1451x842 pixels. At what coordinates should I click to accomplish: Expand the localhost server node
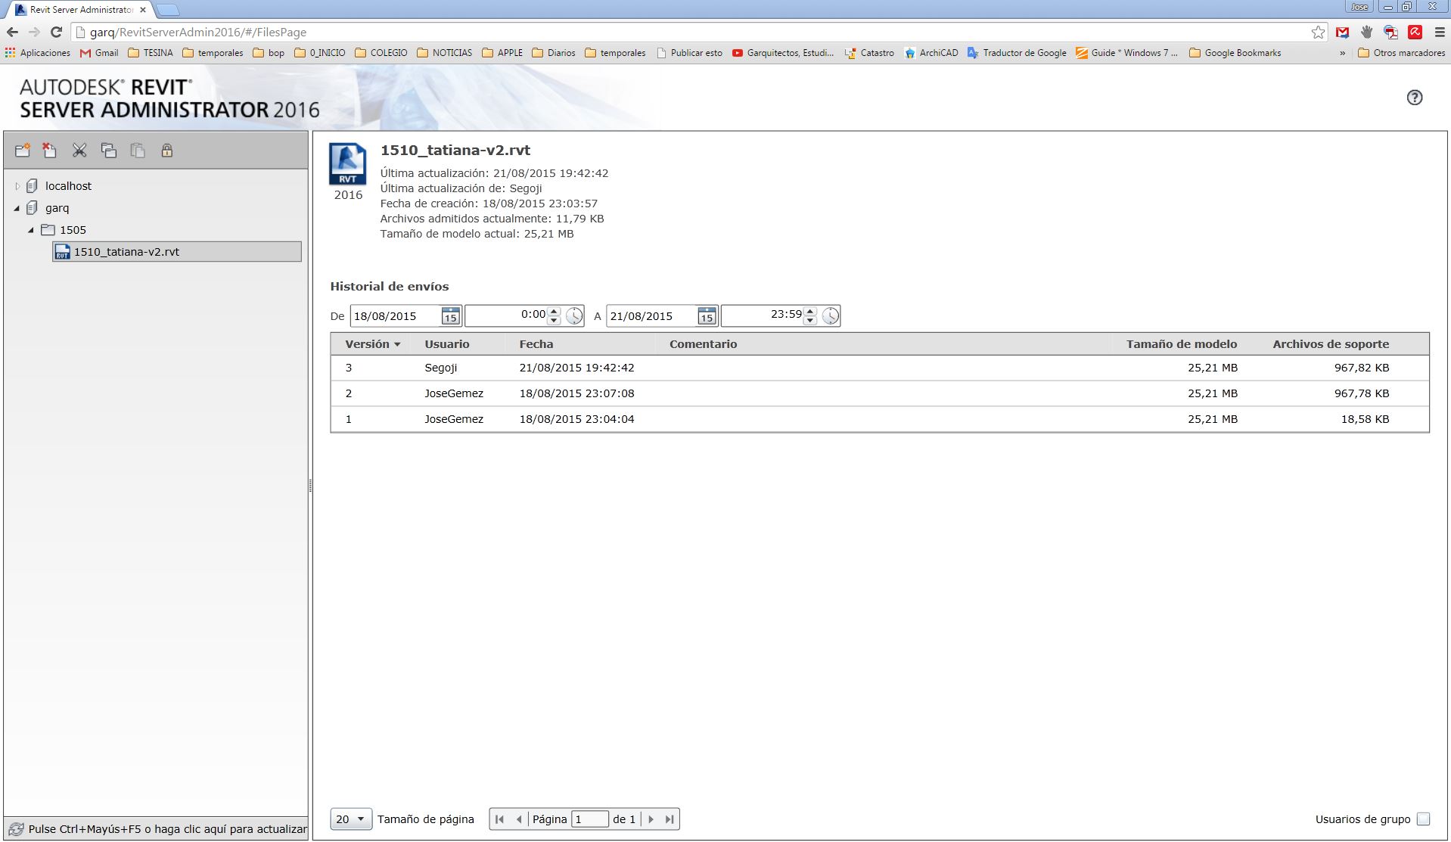tap(18, 186)
